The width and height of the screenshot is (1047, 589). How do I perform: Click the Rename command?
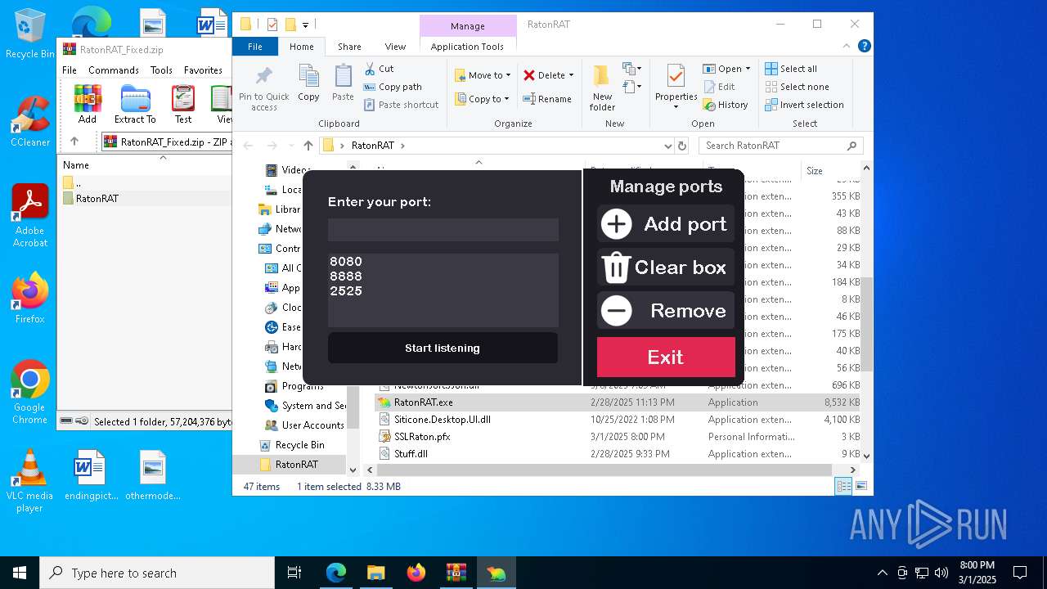coord(548,99)
